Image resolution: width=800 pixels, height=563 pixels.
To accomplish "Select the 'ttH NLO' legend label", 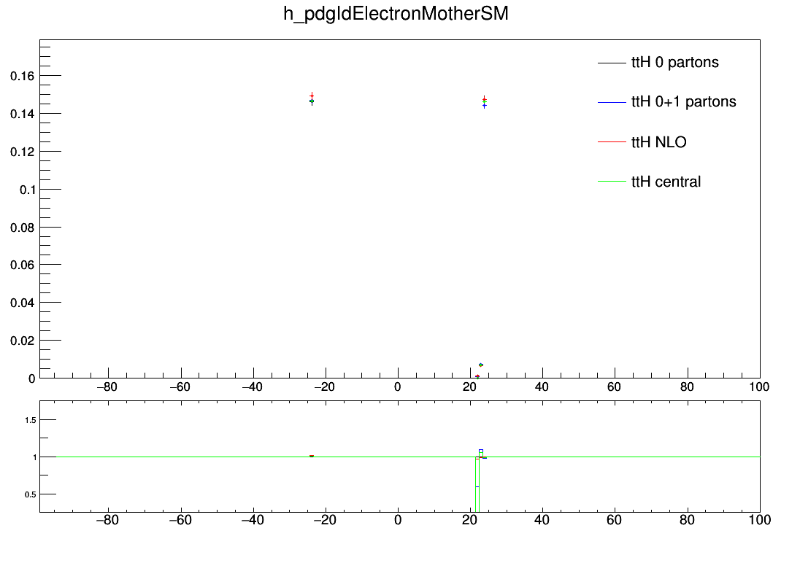I will (658, 141).
